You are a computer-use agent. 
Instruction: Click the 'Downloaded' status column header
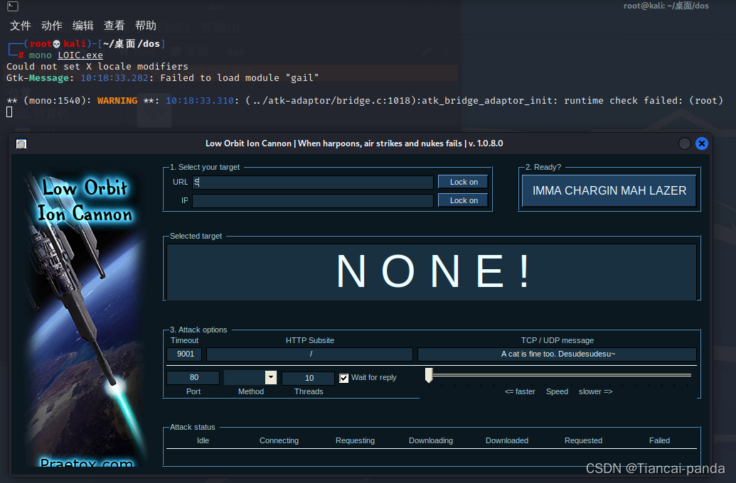click(507, 440)
